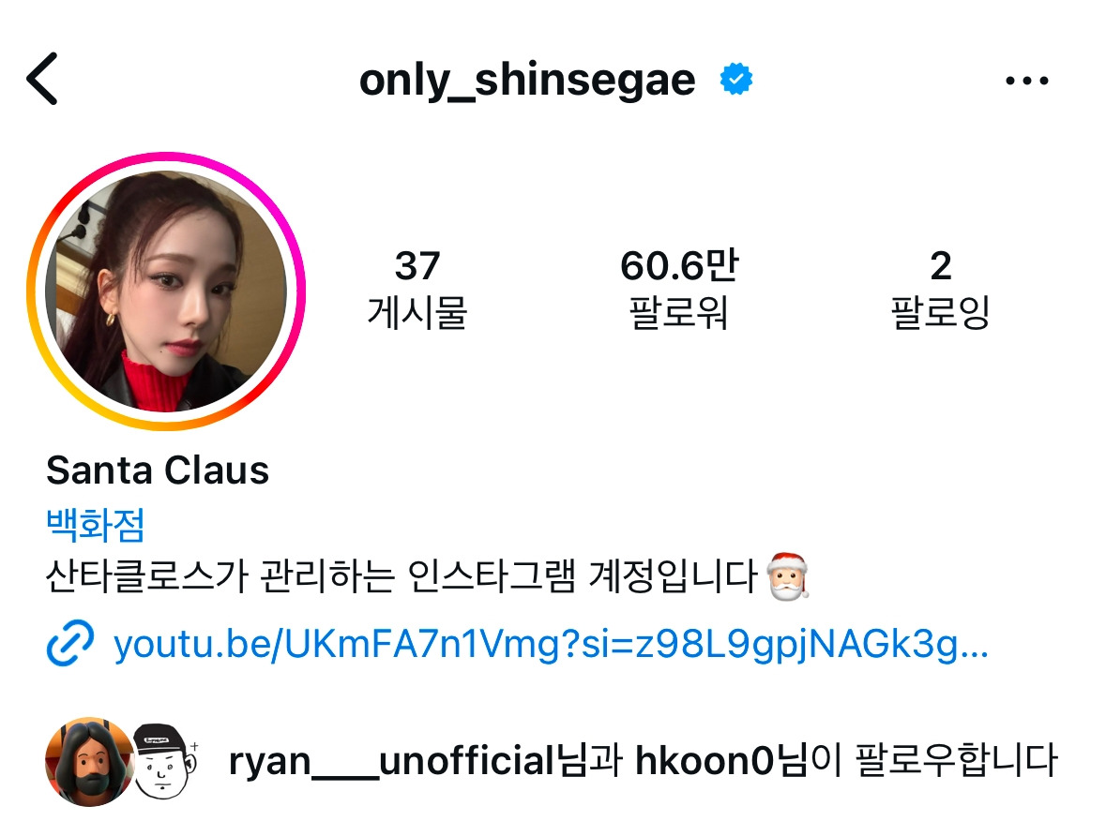Open hkoon0's profile from mutuals text
This screenshot has width=1106, height=821.
pos(704,762)
